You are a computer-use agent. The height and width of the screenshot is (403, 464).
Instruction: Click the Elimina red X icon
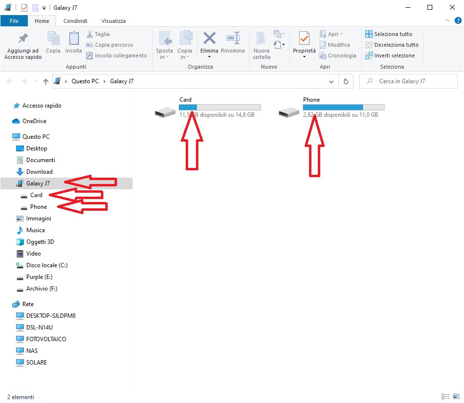210,38
